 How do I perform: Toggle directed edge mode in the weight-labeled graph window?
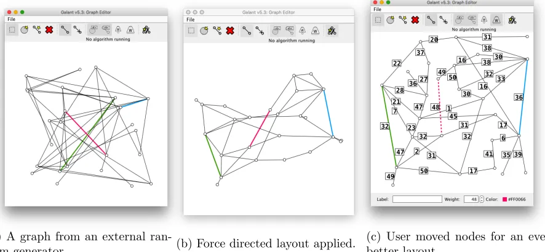(x=443, y=20)
